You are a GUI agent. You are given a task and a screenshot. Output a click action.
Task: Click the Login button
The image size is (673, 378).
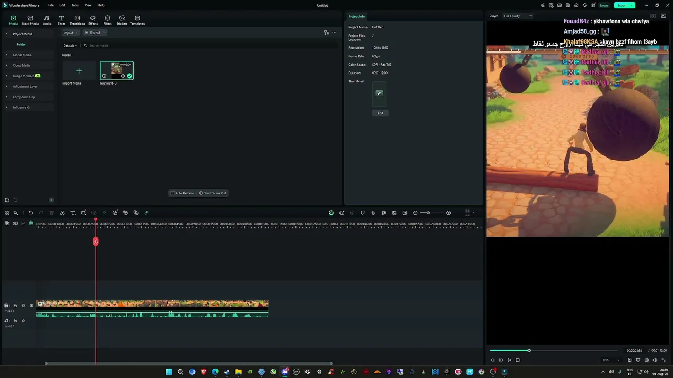pyautogui.click(x=604, y=5)
